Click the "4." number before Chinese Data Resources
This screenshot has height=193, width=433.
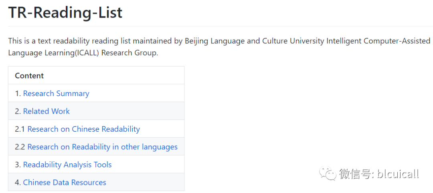coord(18,183)
